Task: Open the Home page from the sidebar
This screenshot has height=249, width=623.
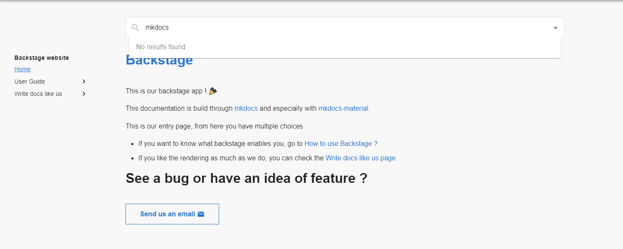Action: 22,69
